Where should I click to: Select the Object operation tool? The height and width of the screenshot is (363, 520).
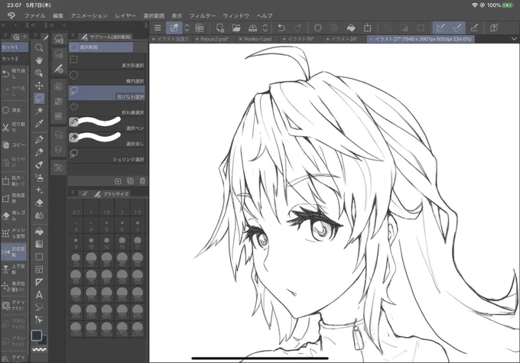[39, 73]
